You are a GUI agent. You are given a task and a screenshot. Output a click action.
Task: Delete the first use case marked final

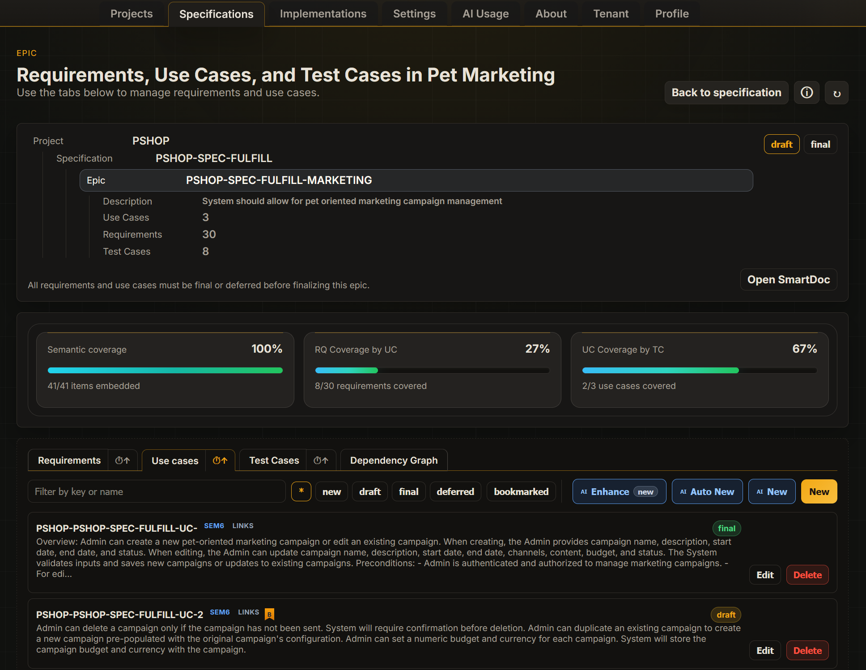point(807,575)
